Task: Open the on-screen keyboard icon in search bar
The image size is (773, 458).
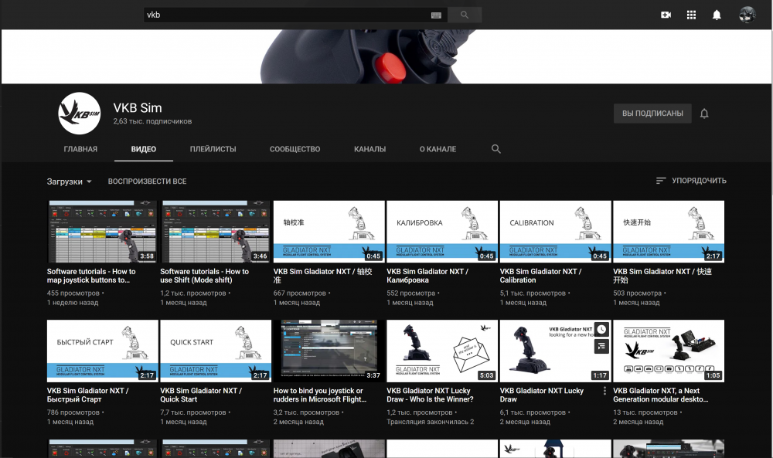Action: [436, 14]
